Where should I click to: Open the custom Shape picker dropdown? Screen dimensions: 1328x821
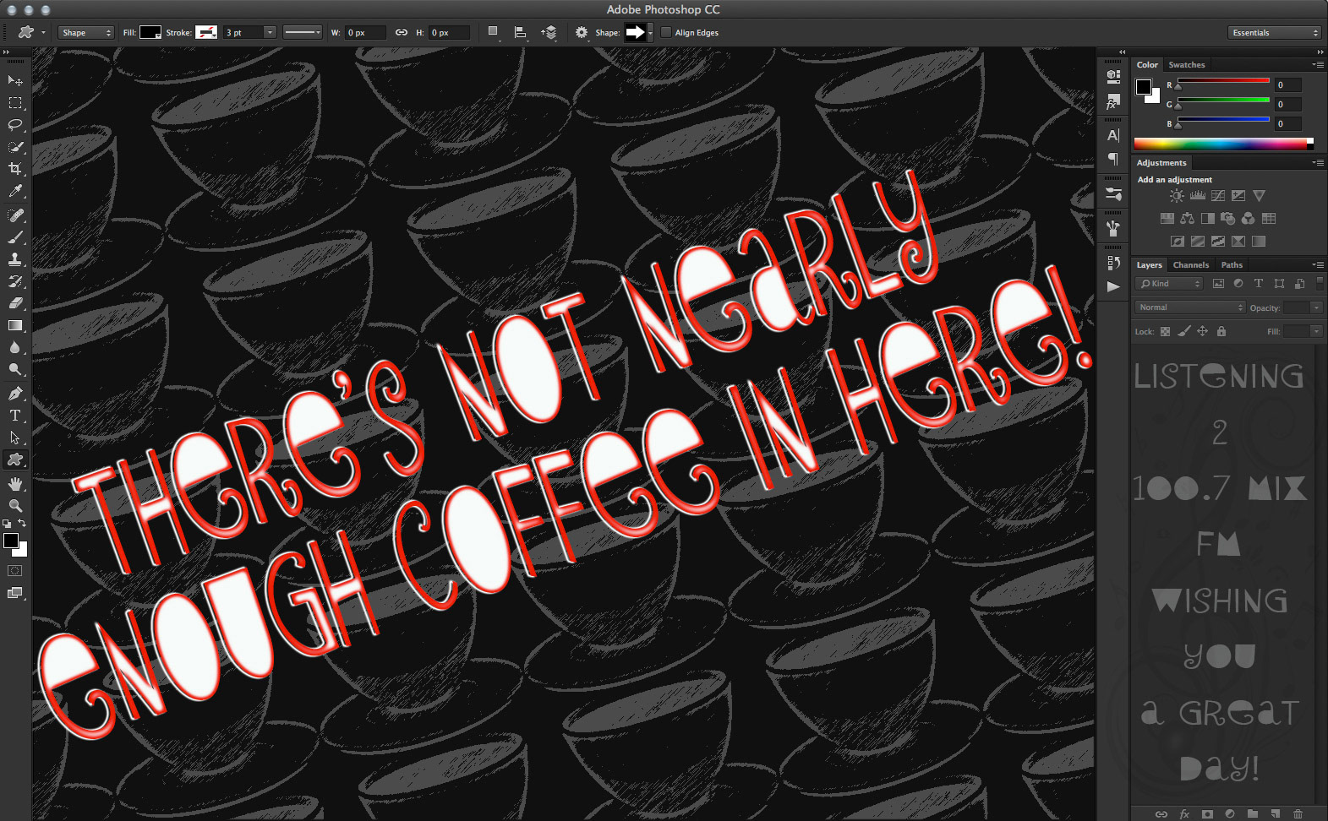click(x=650, y=33)
